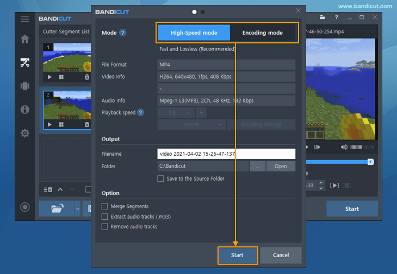Screen dimensions: 397x274
Task: Click the grid icon under segment 2
Action: pos(61,124)
